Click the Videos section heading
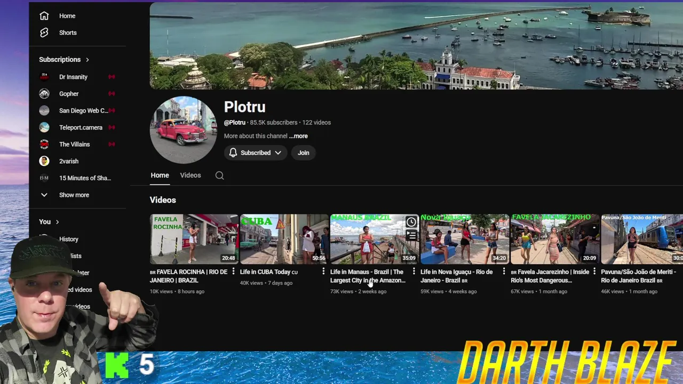683x384 pixels. [x=163, y=200]
